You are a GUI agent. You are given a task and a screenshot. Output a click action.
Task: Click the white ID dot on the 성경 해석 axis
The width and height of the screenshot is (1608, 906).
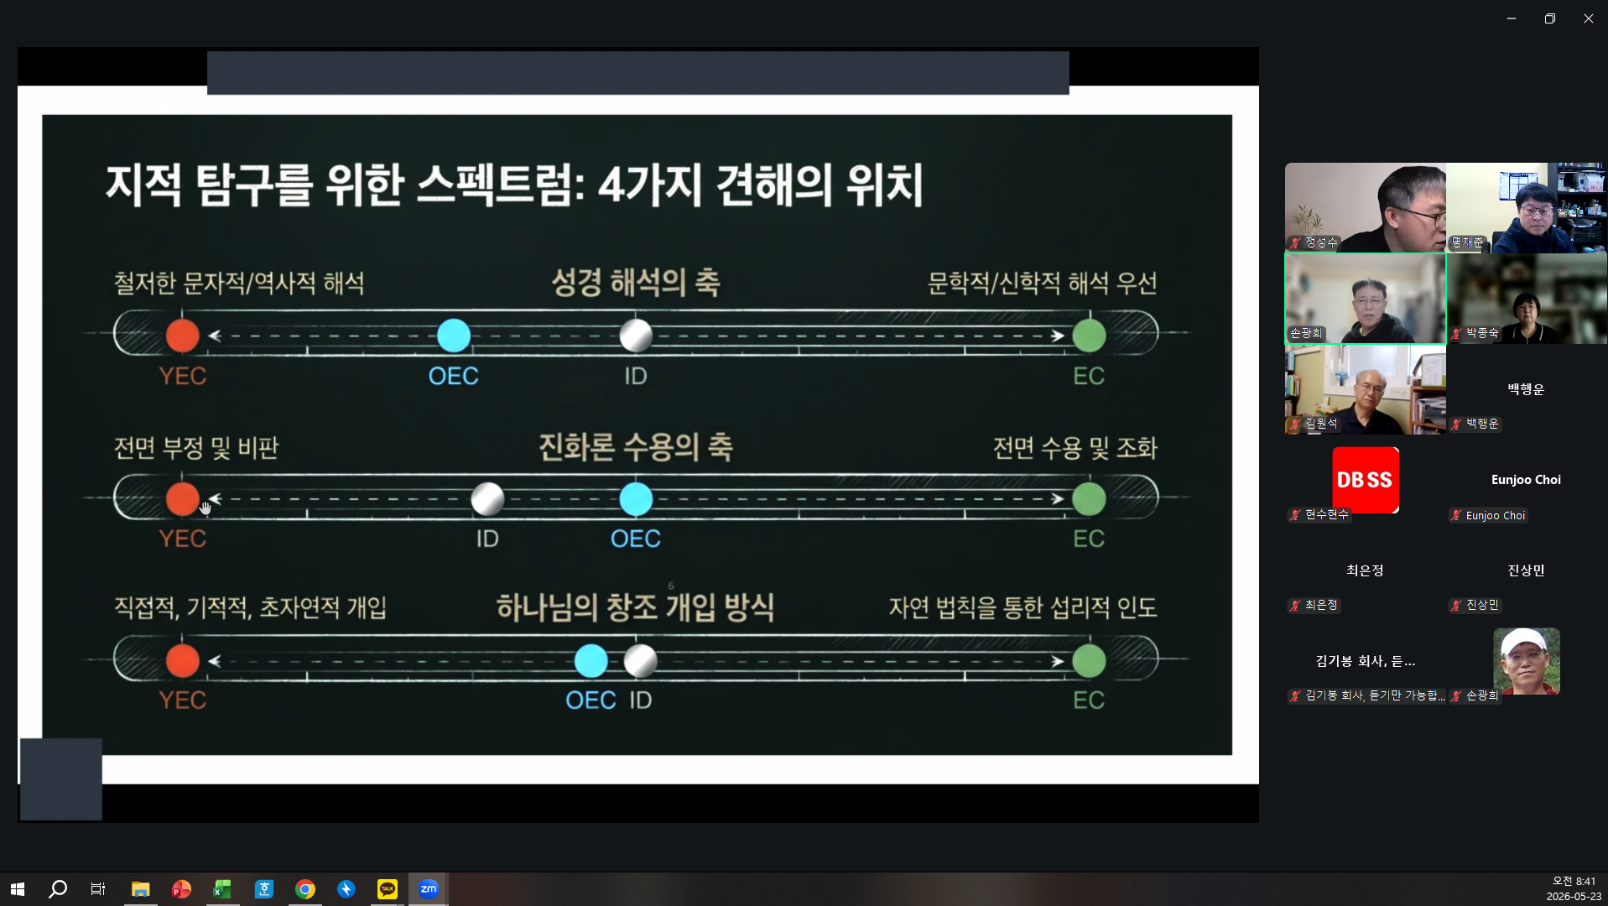(636, 336)
